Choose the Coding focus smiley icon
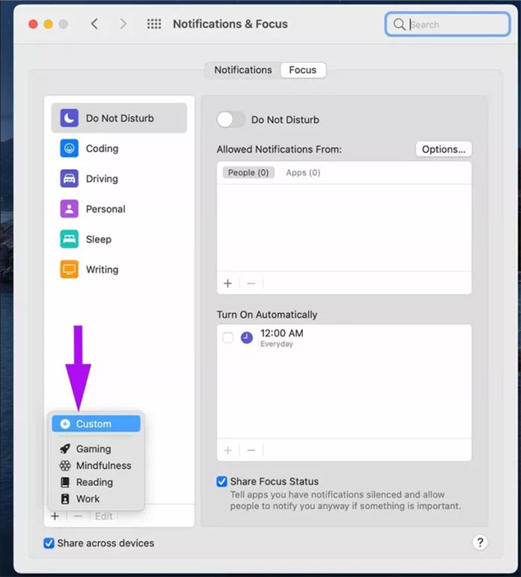The width and height of the screenshot is (521, 577). 68,148
